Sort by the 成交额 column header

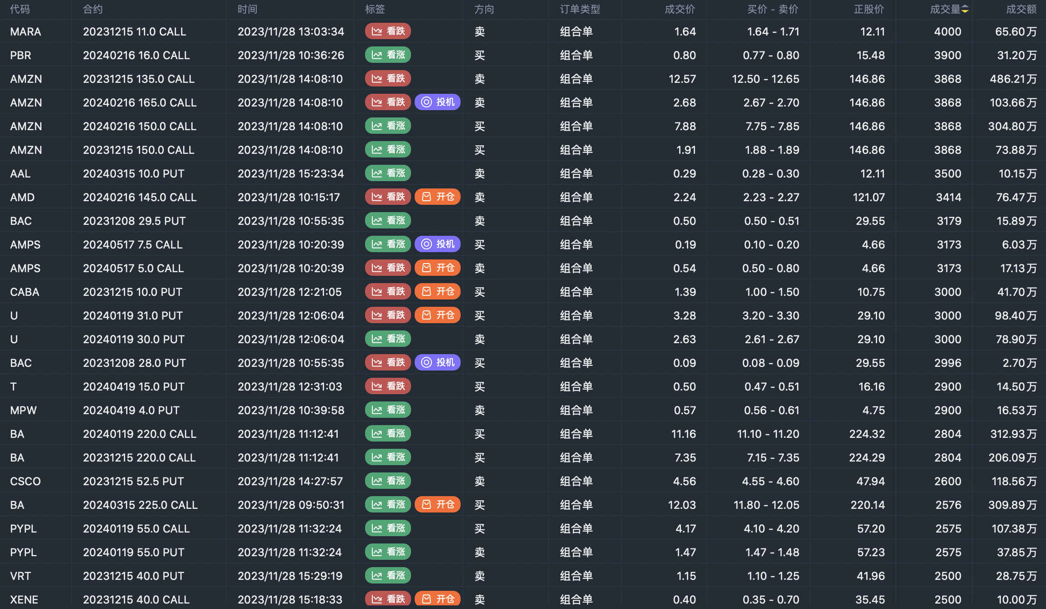pyautogui.click(x=1021, y=9)
